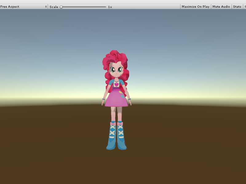Click the 1x scale value text
The height and width of the screenshot is (184, 246).
[x=110, y=7]
